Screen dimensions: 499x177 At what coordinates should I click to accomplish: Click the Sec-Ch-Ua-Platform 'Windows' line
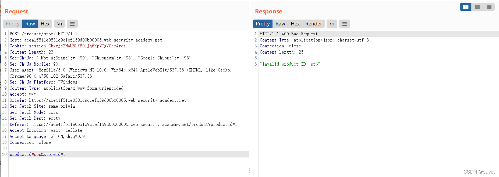point(45,82)
